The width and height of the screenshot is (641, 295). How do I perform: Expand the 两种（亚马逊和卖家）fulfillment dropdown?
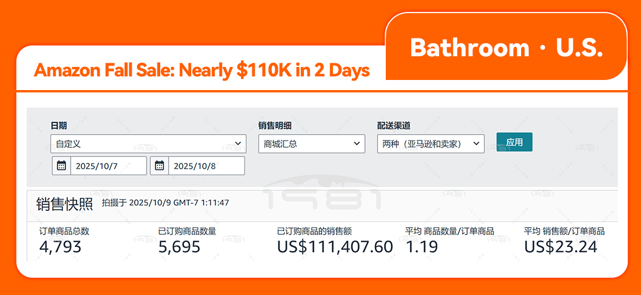tap(430, 144)
